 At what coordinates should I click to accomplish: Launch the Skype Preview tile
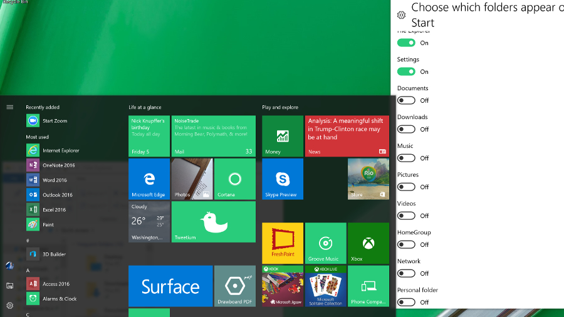coord(283,179)
